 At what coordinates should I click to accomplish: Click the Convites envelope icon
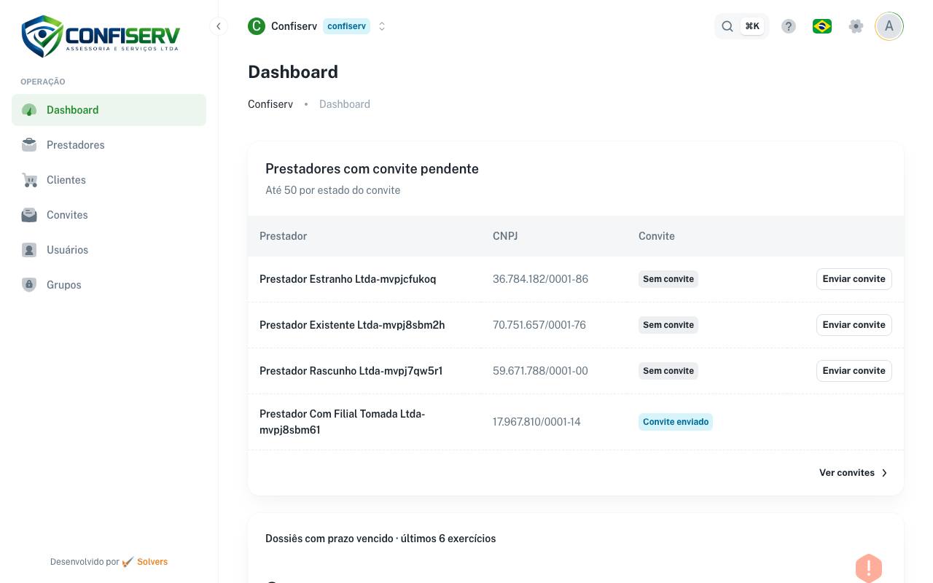[x=29, y=215]
